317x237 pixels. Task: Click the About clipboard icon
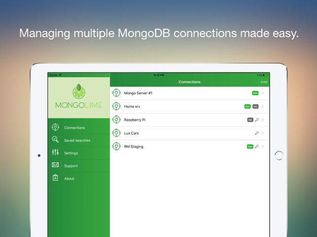click(55, 178)
